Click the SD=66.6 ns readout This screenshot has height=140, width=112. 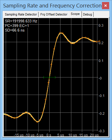click(15, 30)
